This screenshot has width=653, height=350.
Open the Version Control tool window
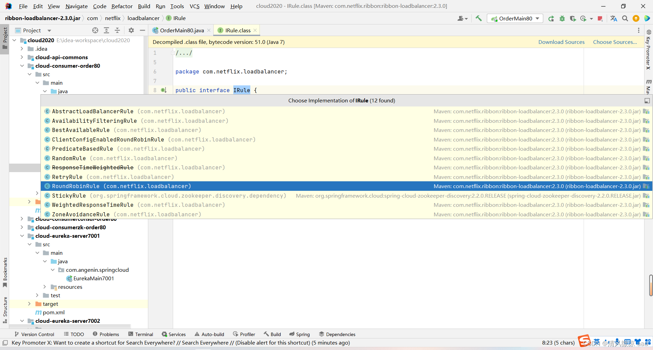click(x=34, y=334)
